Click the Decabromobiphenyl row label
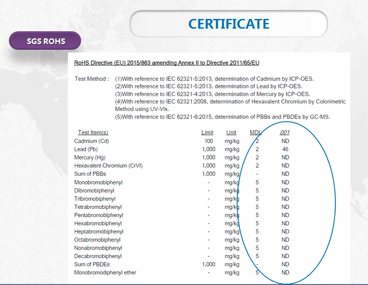The height and width of the screenshot is (285, 368). (98, 256)
